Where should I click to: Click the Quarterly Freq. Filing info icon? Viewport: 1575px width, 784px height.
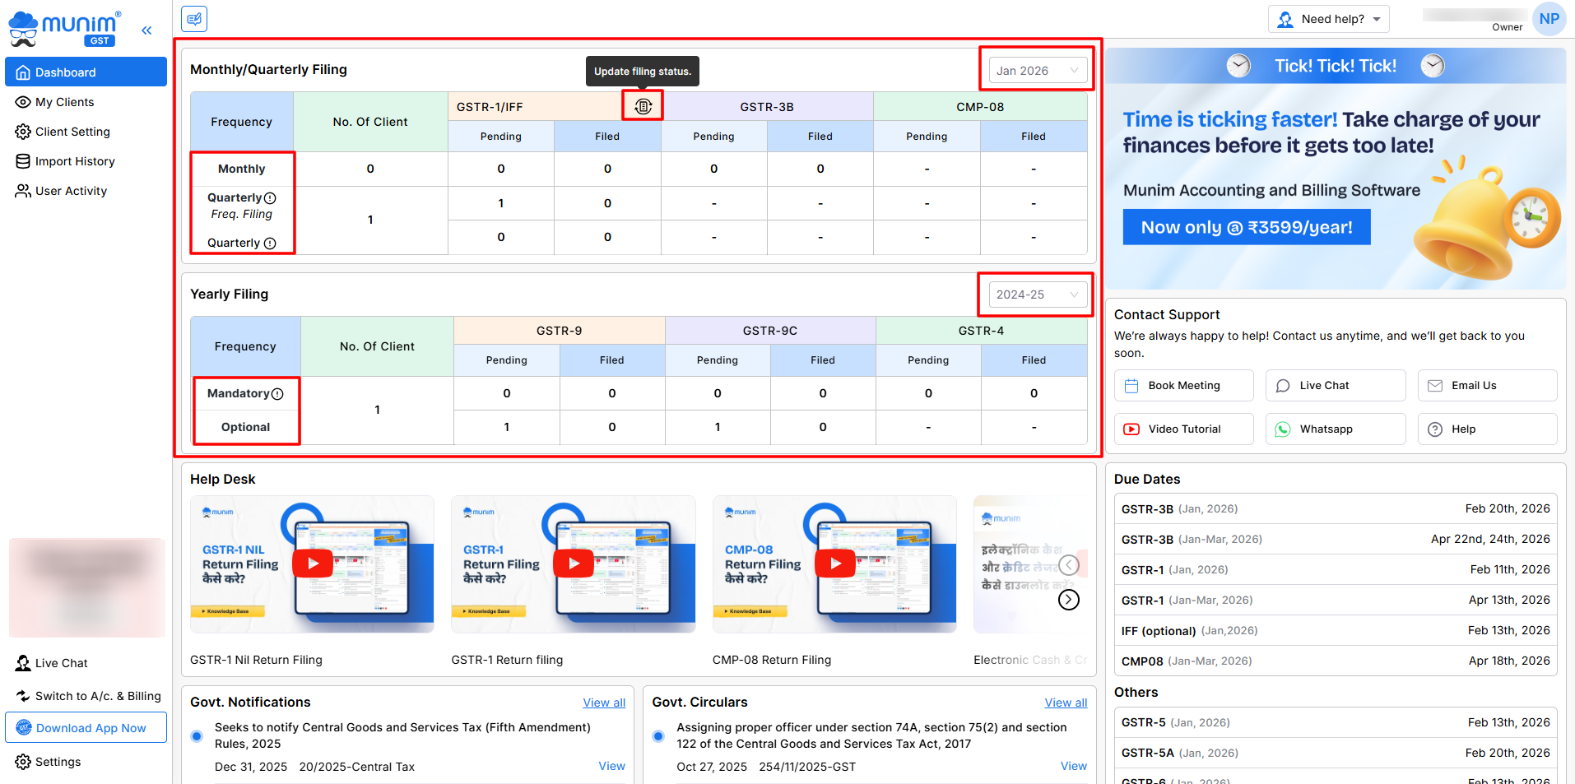click(x=270, y=198)
